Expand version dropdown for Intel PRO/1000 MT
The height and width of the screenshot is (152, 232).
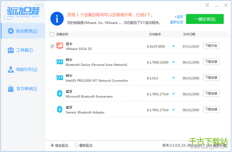coord(173,78)
